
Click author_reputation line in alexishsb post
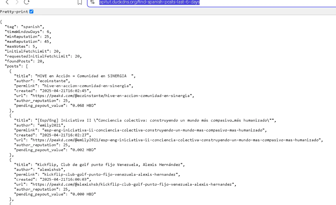42,189
